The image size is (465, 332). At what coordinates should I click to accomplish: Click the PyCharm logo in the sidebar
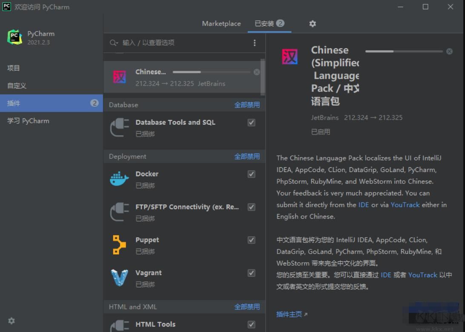[15, 37]
